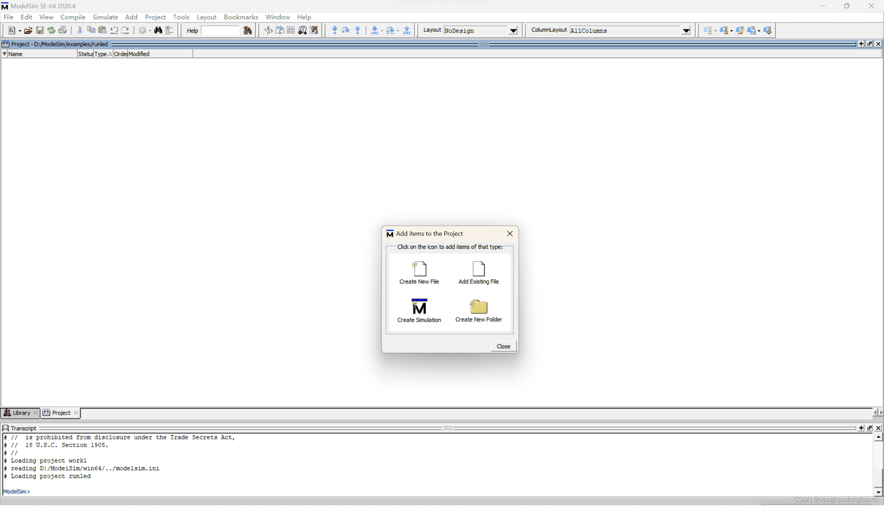Viewport: 884px width, 506px height.
Task: Switch to the Library tab
Action: point(21,413)
